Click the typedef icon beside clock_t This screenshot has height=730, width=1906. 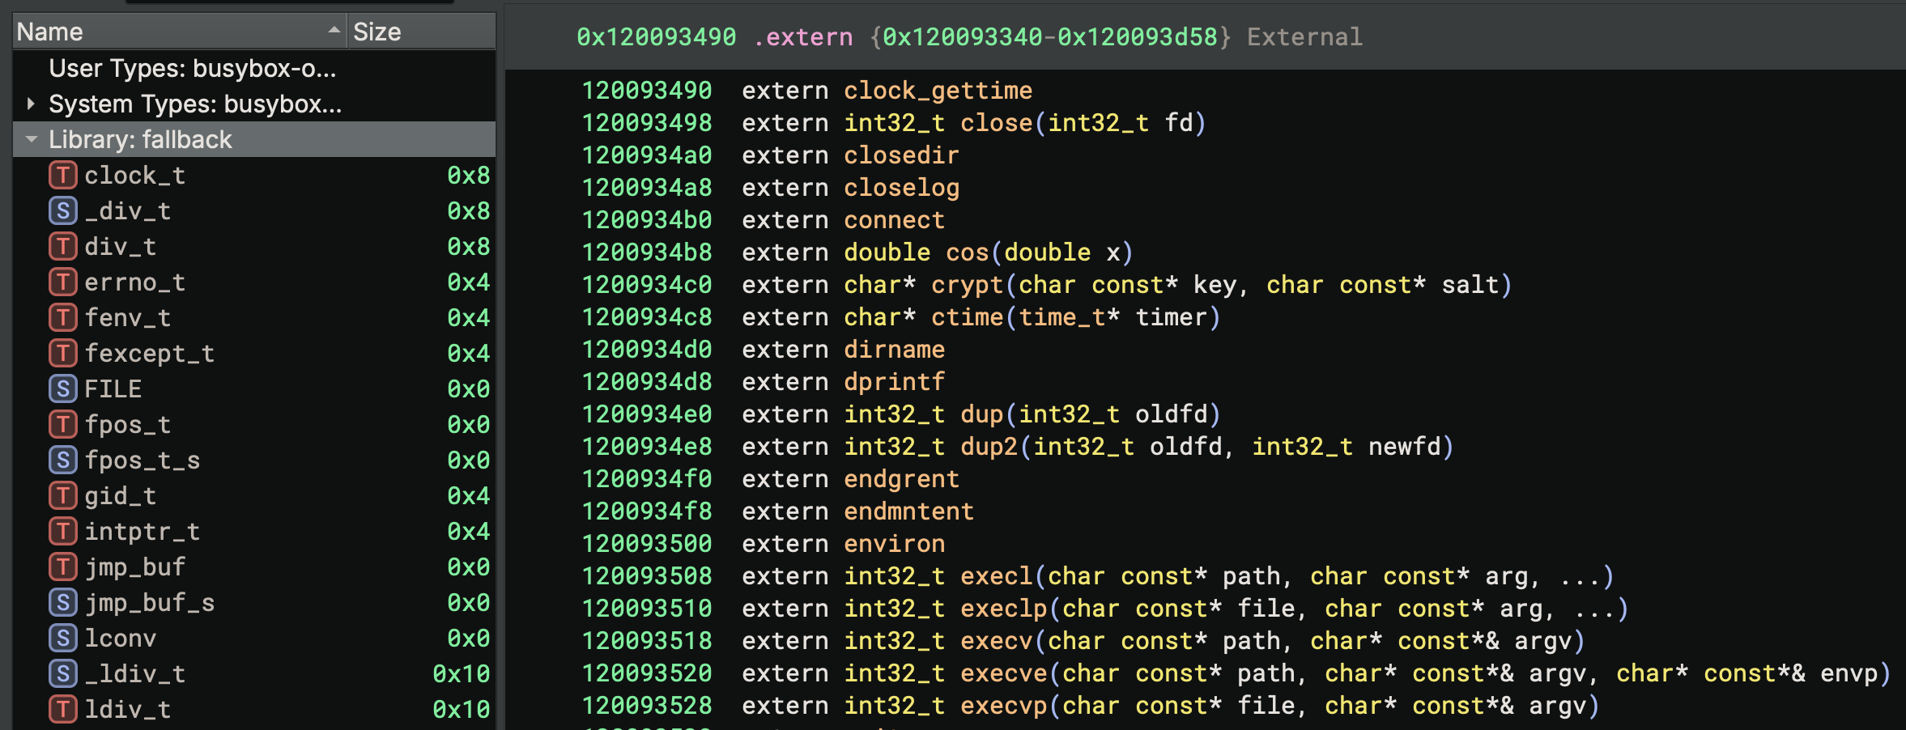[x=63, y=176]
